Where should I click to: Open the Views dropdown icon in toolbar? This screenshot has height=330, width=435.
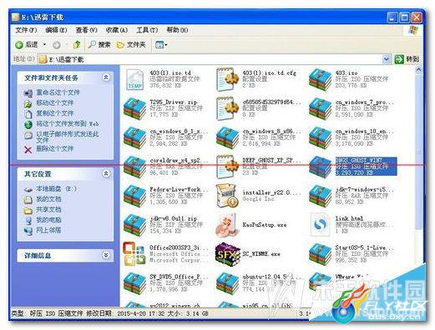pos(161,45)
